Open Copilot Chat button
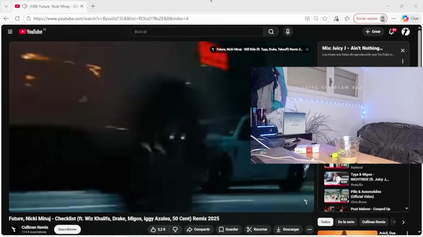 [x=410, y=18]
